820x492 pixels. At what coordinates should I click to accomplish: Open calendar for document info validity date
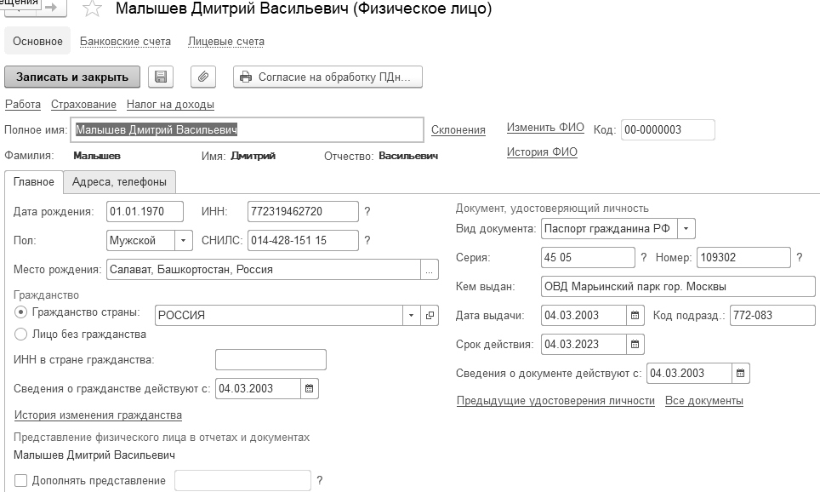(741, 373)
